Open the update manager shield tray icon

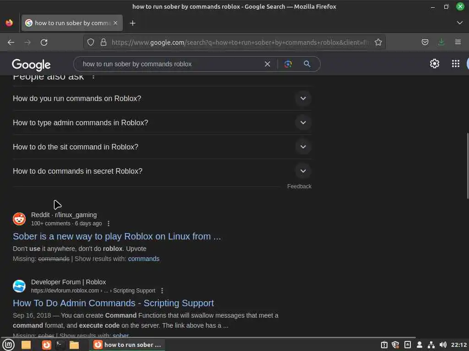point(395,345)
